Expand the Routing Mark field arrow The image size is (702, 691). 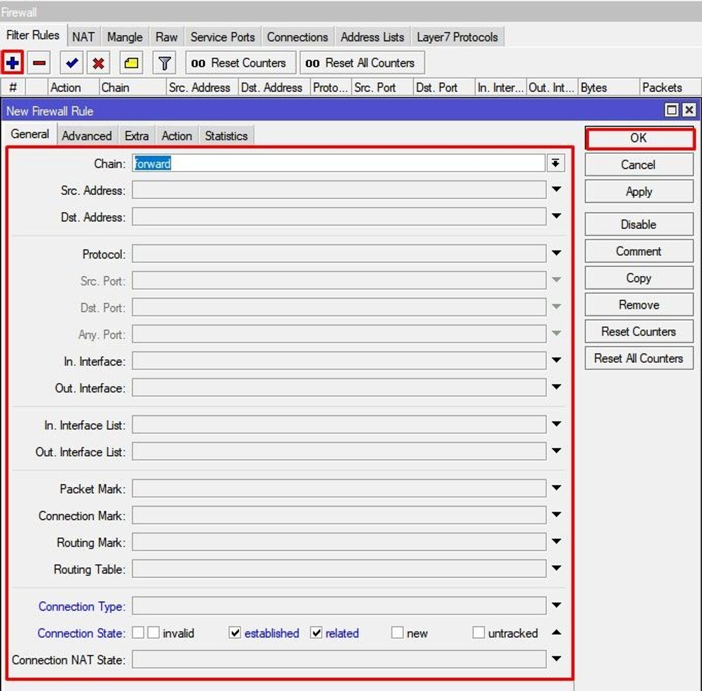point(556,541)
